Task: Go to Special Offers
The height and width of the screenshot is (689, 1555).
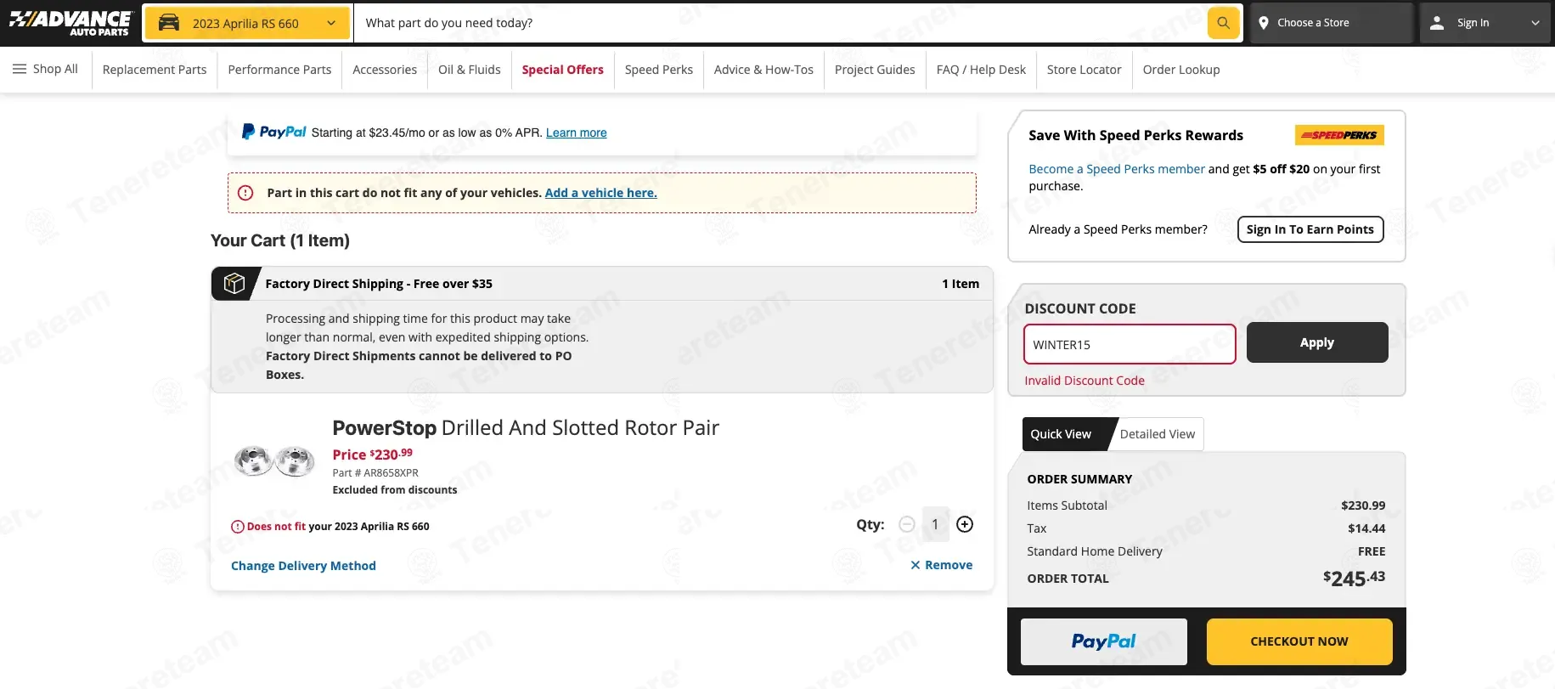Action: point(563,70)
